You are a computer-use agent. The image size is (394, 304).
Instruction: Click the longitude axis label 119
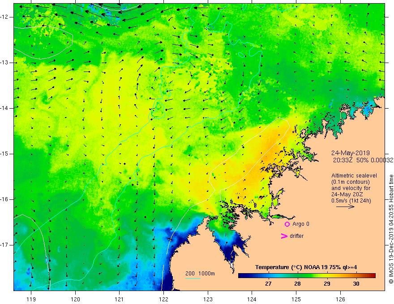click(x=31, y=299)
